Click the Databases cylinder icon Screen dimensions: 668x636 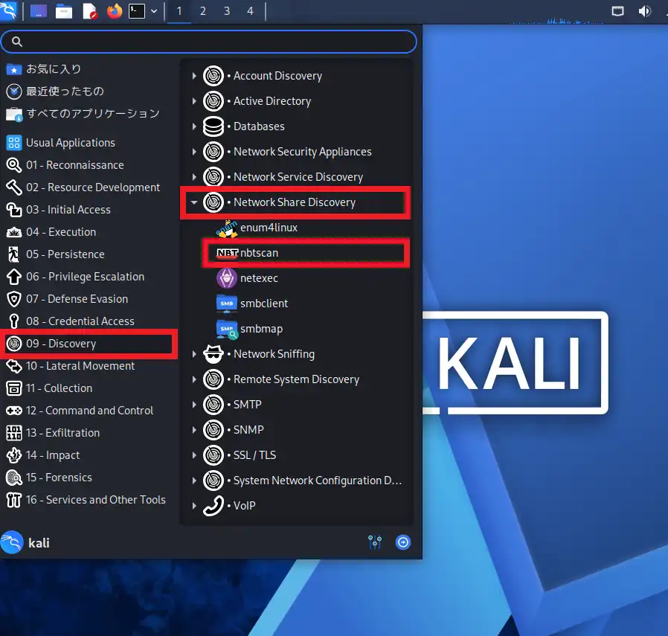point(213,126)
